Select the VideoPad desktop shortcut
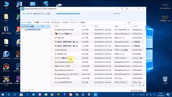 6,81
